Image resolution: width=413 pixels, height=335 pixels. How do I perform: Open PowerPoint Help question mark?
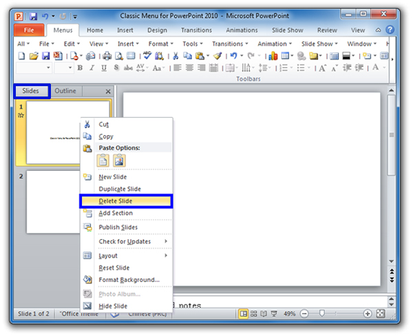(x=390, y=30)
